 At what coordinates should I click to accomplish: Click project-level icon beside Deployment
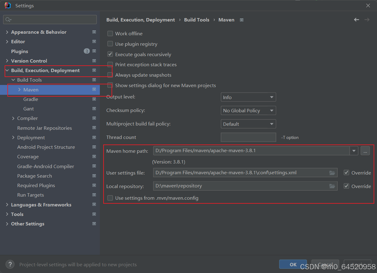(x=94, y=137)
